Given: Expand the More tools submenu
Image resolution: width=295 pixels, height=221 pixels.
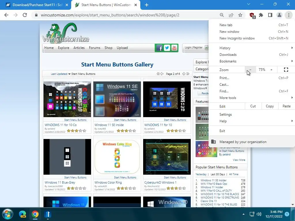Looking at the screenshot, I should [252, 98].
